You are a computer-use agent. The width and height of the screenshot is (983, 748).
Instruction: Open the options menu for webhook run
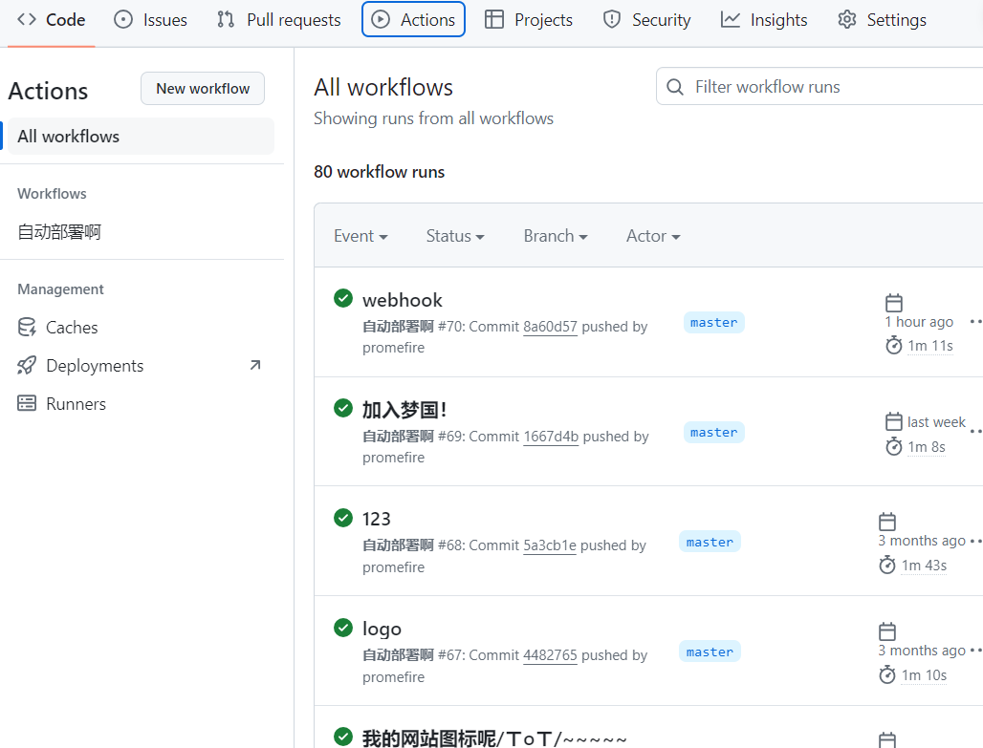(x=976, y=321)
